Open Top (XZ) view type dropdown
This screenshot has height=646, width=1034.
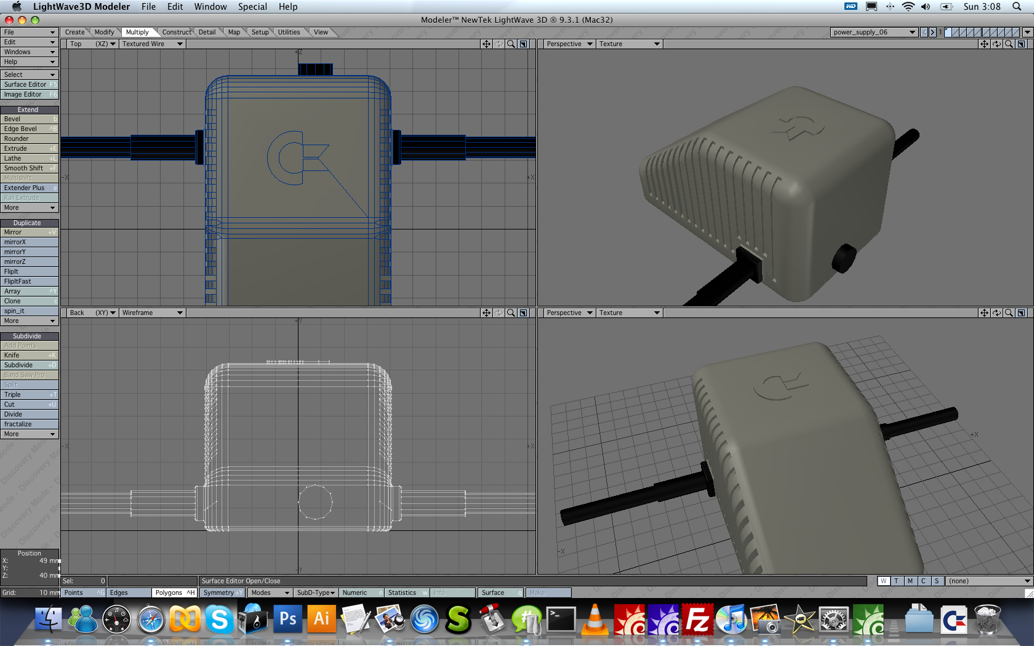(x=92, y=44)
